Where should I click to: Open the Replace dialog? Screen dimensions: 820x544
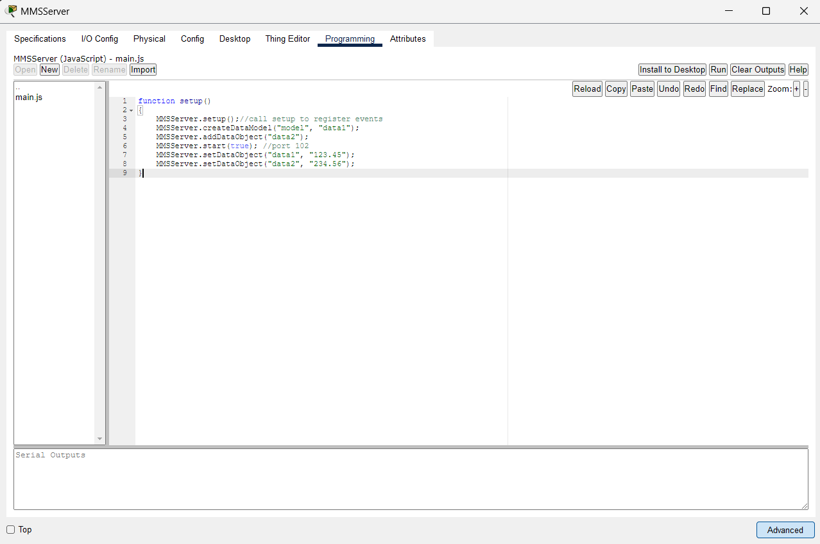(747, 89)
